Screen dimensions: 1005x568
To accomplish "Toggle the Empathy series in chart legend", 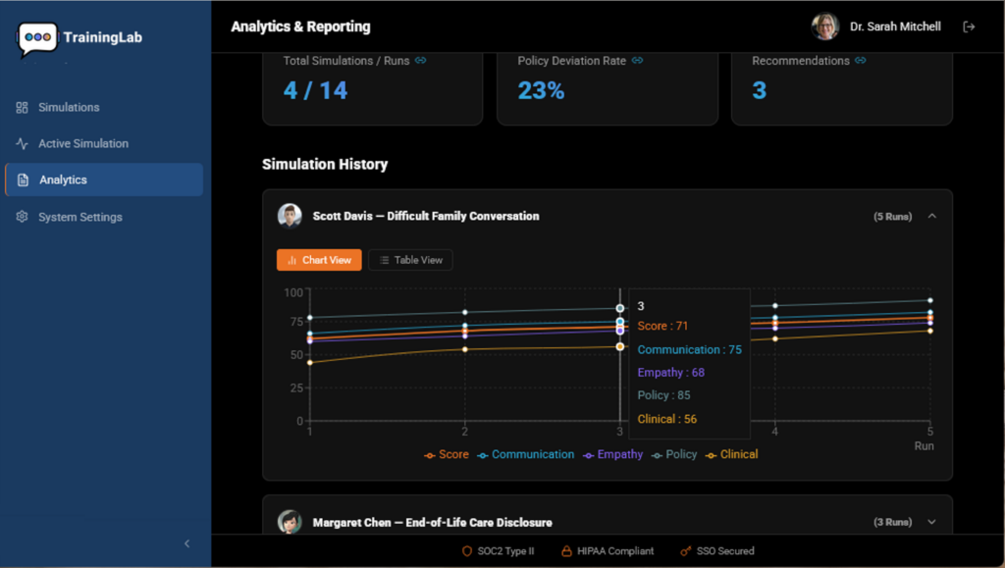I will tap(612, 454).
